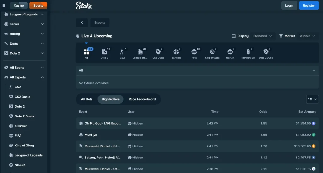Viewport: 323px width, 173px height.
Task: Open the hamburger menu icon
Action: click(4, 5)
